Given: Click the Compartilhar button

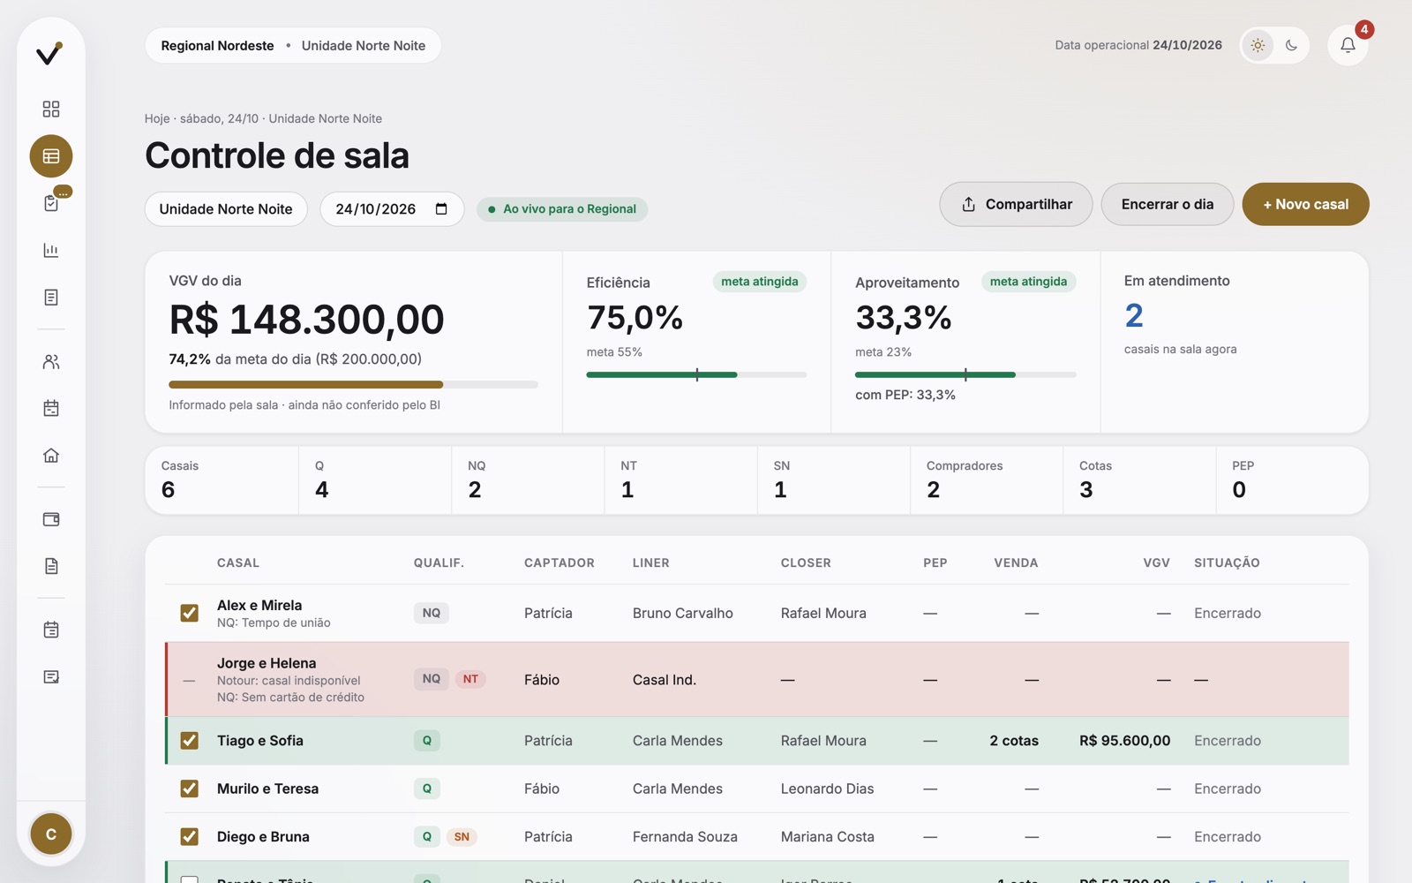Looking at the screenshot, I should tap(1016, 204).
